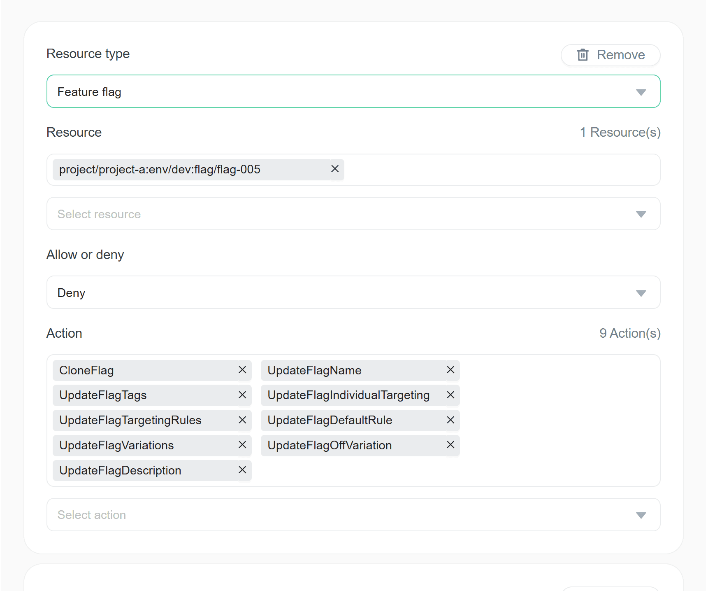The height and width of the screenshot is (591, 715).
Task: Click the Remove button with trash icon
Action: pos(611,55)
